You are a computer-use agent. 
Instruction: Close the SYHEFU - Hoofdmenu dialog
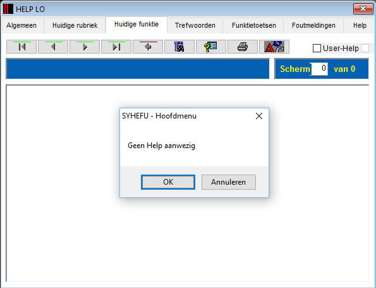coord(259,116)
